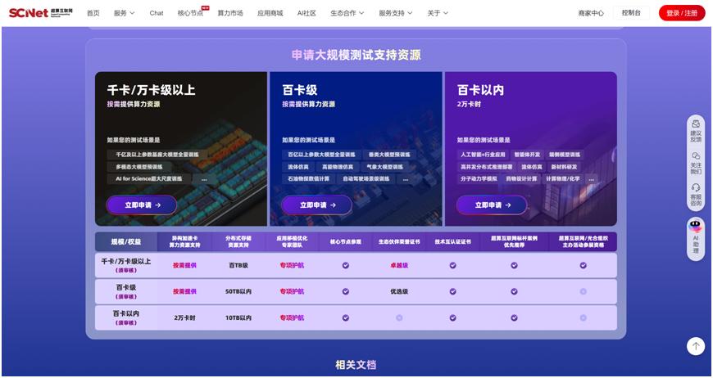Open the 建议反馈 feedback sidebar icon

coord(696,130)
